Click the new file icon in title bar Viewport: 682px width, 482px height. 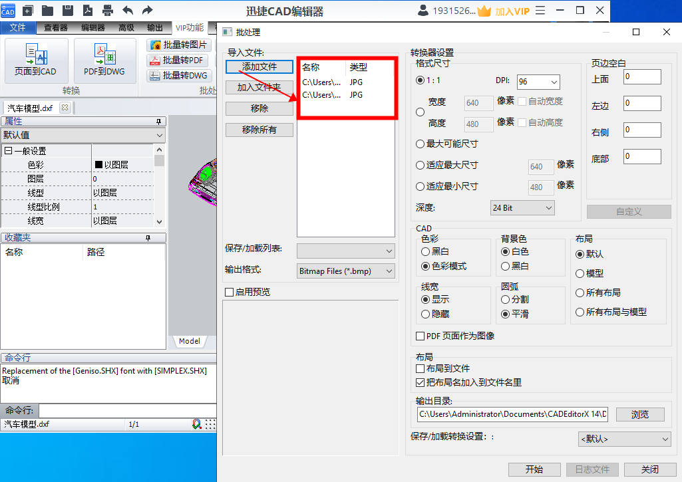28,11
